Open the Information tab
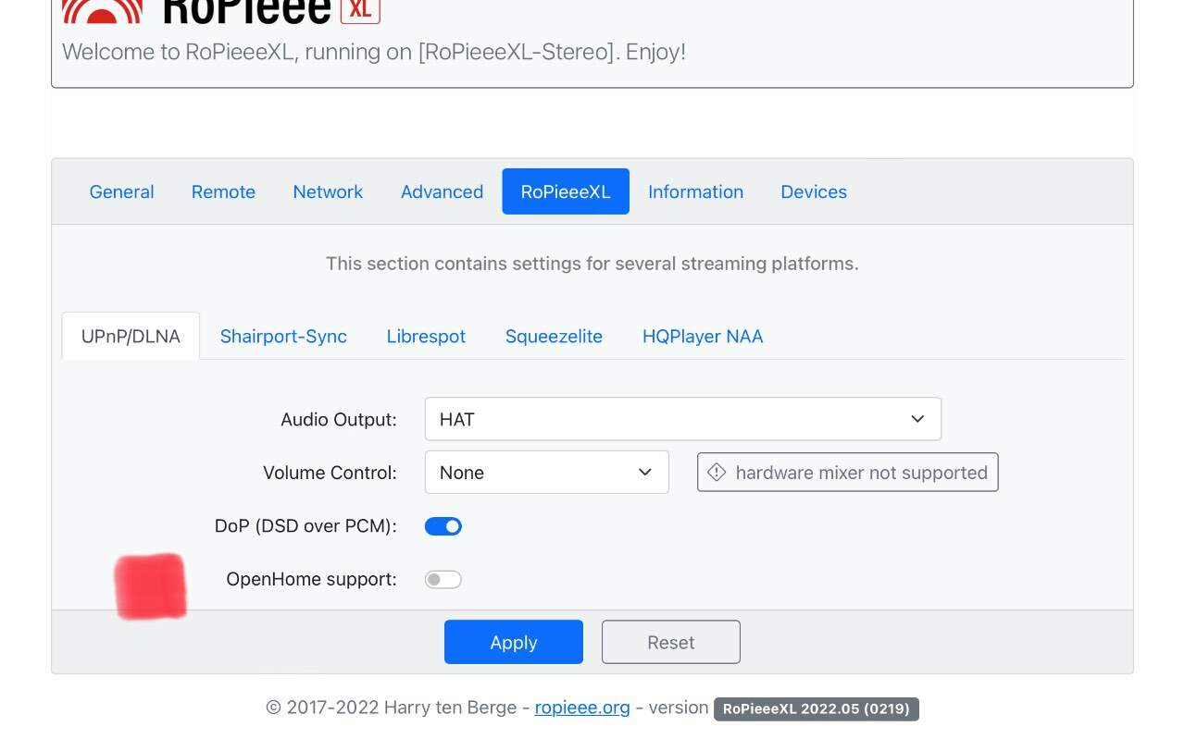 pos(695,191)
